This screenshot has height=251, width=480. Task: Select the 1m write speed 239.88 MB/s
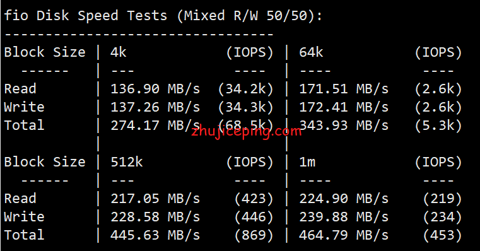tap(344, 217)
